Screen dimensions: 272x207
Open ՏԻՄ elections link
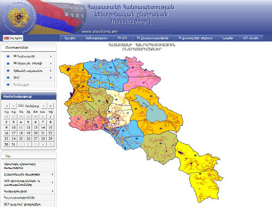pyautogui.click(x=16, y=77)
